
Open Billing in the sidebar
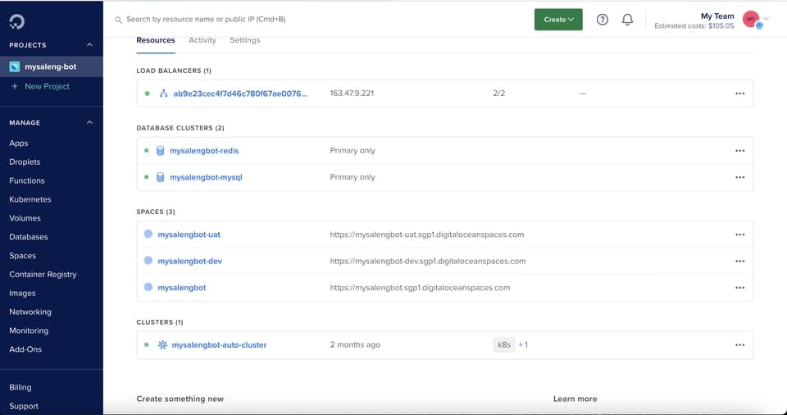point(20,387)
